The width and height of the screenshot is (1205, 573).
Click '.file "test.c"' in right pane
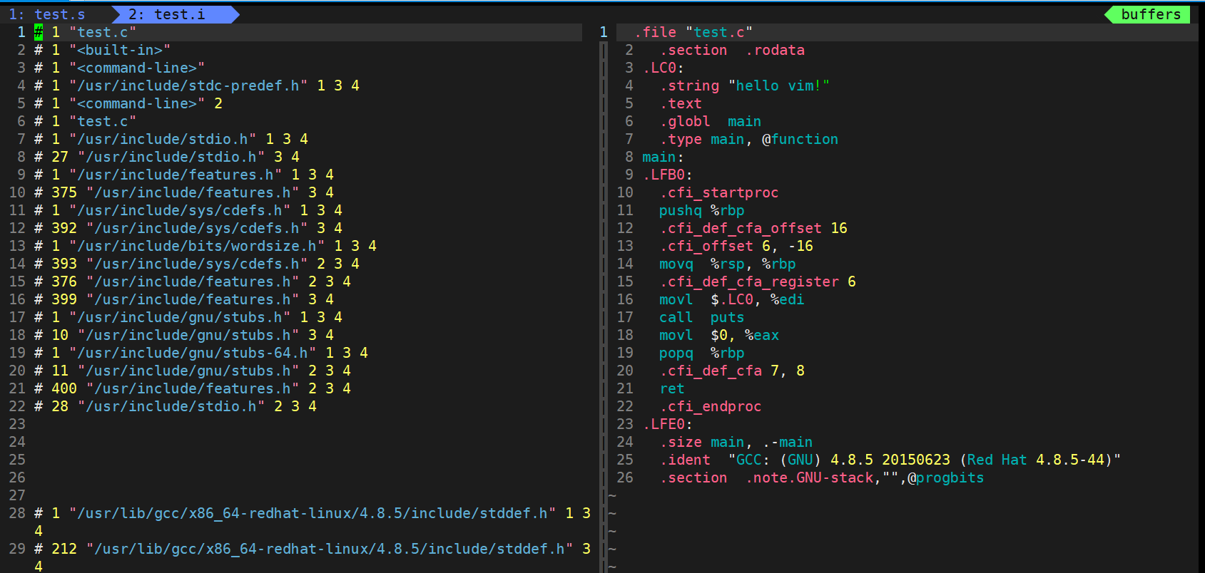pos(693,32)
